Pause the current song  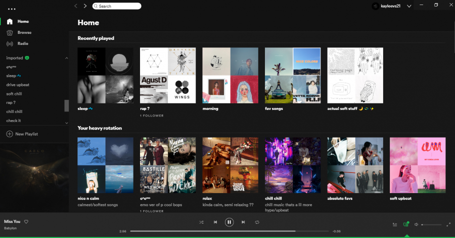[x=229, y=222]
